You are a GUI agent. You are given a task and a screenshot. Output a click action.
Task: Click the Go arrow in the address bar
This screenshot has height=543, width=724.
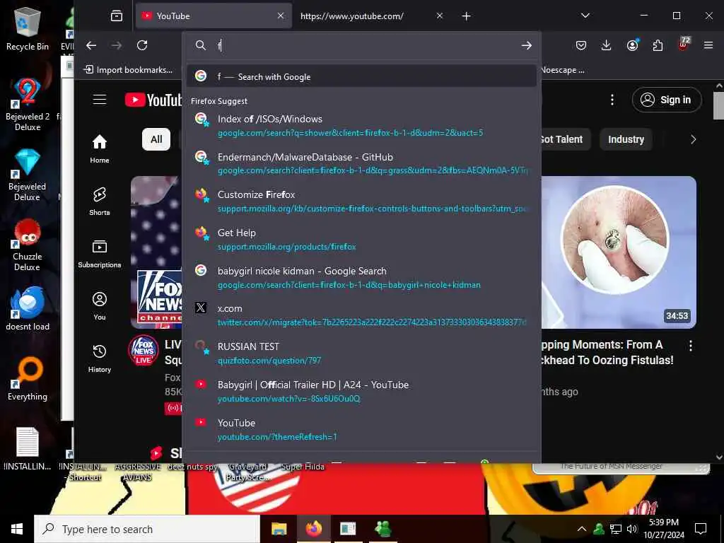coord(526,45)
